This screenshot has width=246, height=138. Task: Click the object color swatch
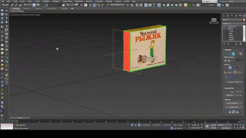coord(244,20)
